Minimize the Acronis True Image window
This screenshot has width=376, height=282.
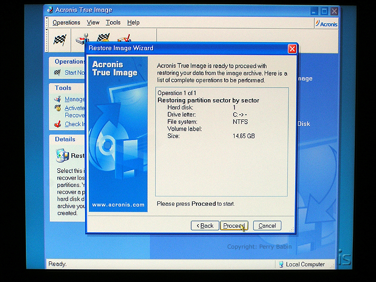[314, 11]
